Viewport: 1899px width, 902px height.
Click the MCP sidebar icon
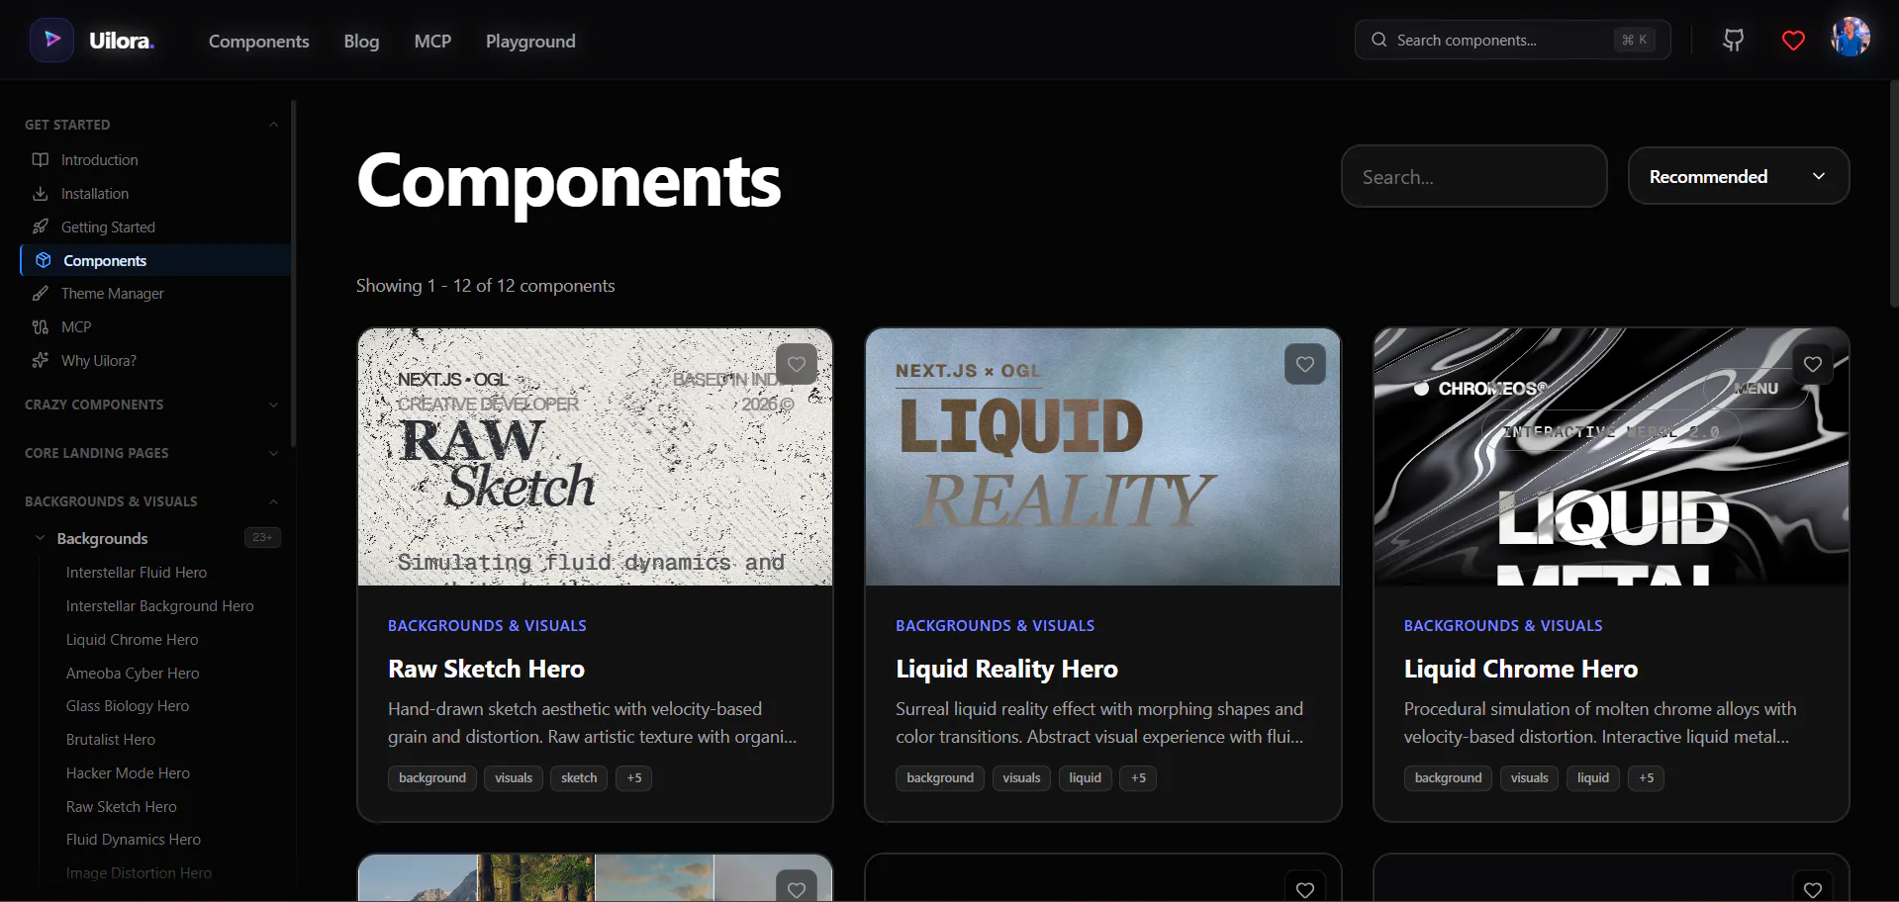[x=41, y=326]
